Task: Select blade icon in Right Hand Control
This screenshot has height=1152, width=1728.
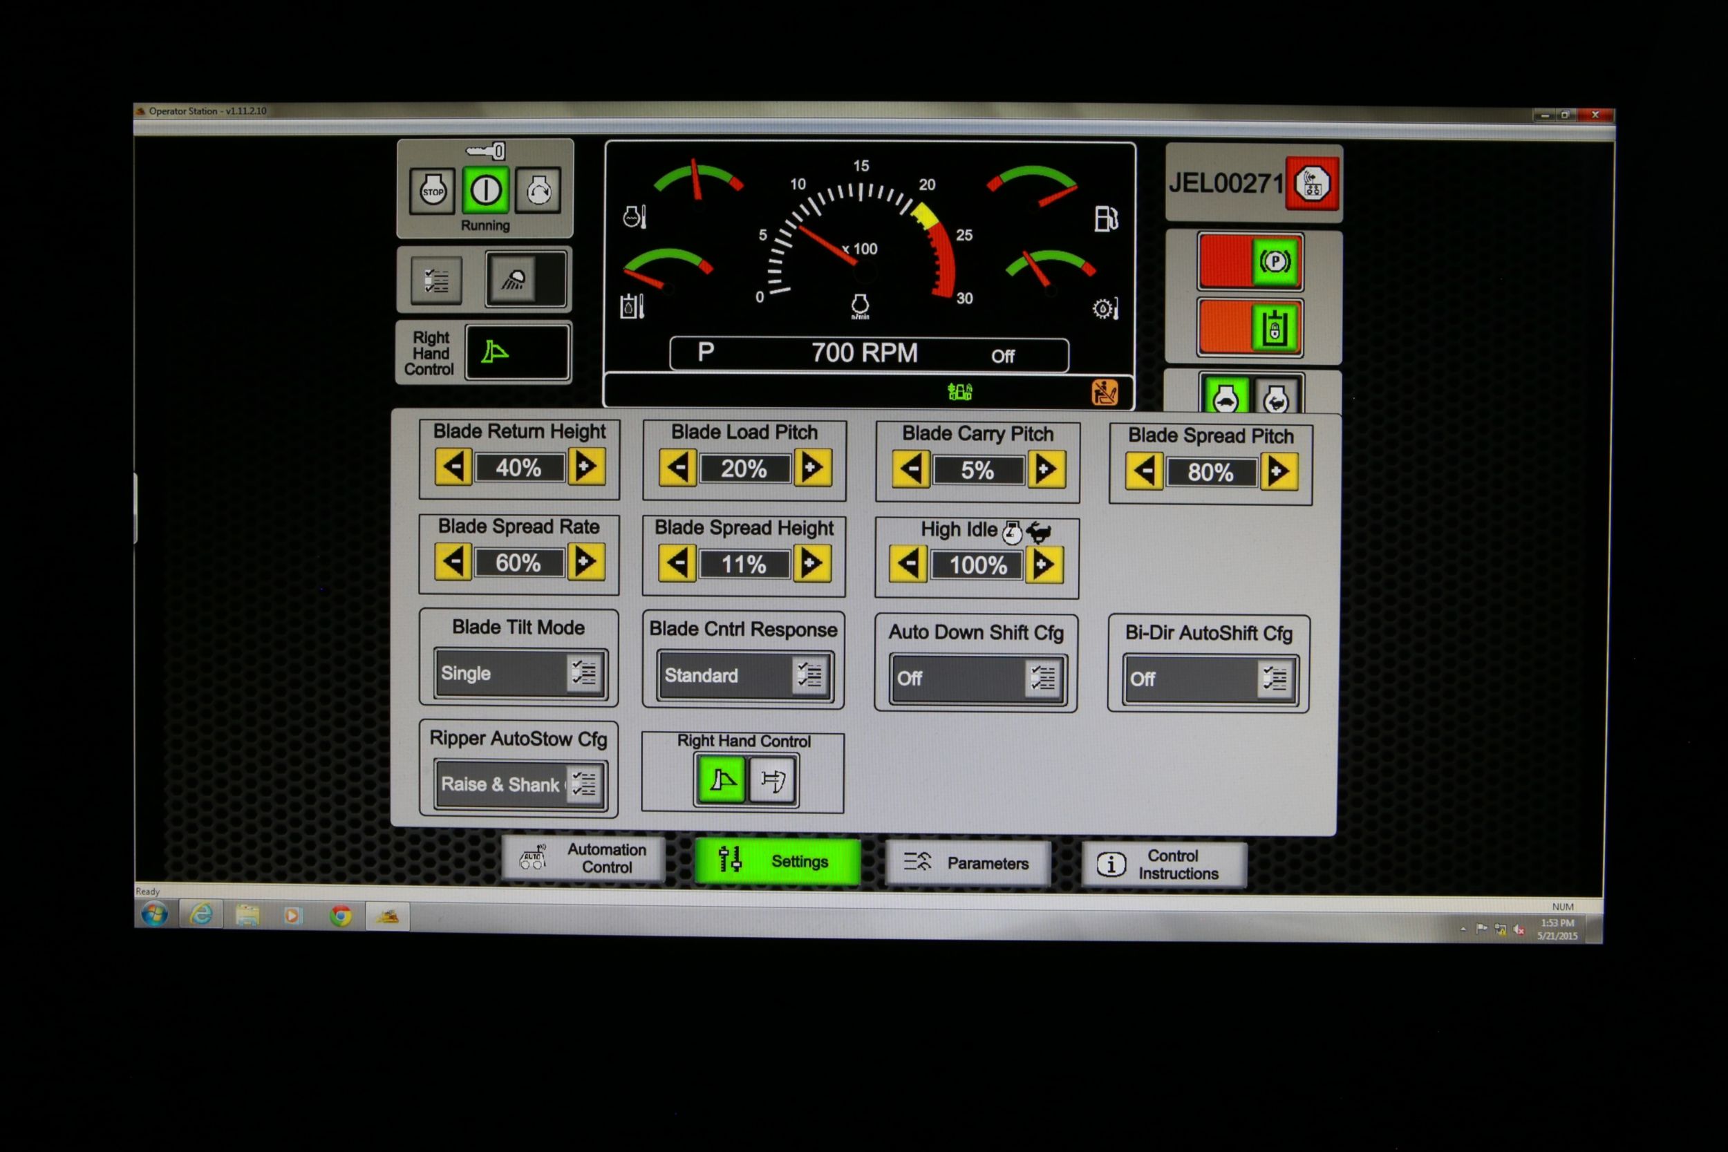Action: pos(722,780)
